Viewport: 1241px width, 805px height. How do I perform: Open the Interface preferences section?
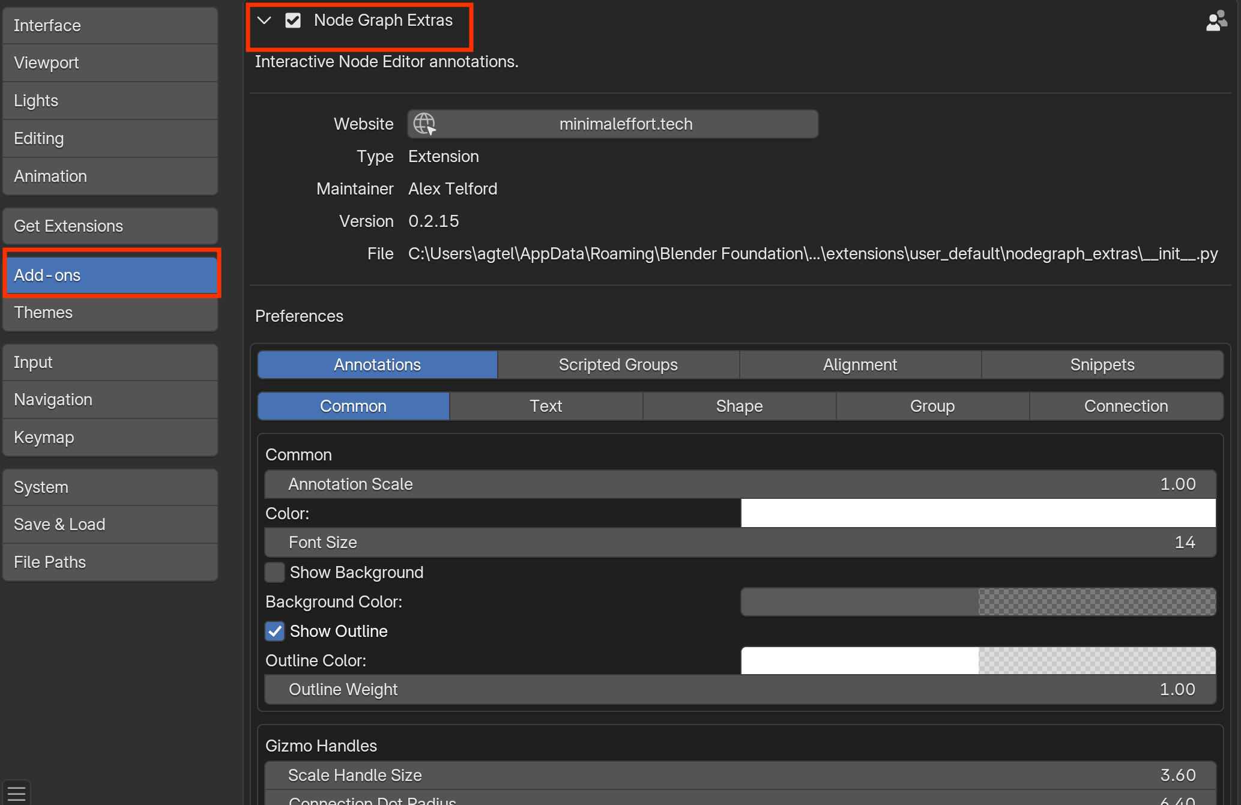[x=110, y=26]
